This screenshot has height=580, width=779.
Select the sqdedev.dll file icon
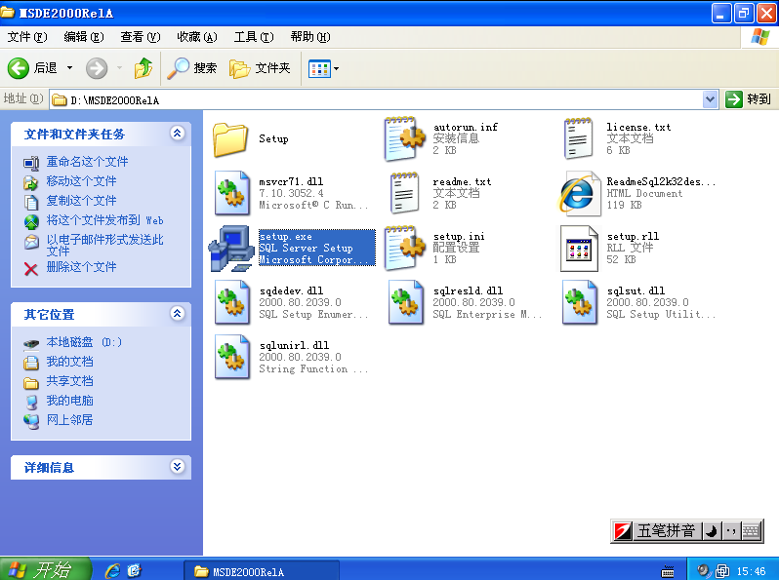point(231,302)
